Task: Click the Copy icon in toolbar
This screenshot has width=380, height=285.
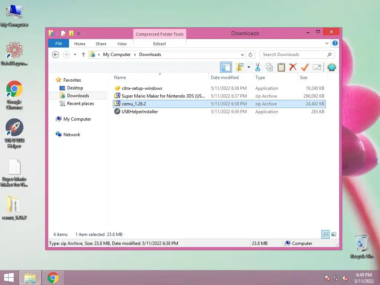Action: tap(269, 67)
